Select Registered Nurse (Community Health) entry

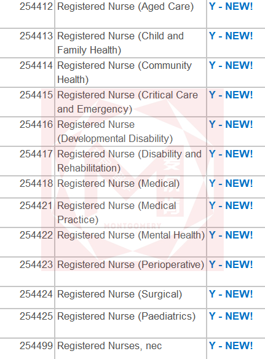point(124,73)
